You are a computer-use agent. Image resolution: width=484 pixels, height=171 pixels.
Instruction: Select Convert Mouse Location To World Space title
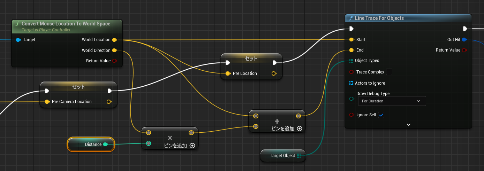point(66,24)
